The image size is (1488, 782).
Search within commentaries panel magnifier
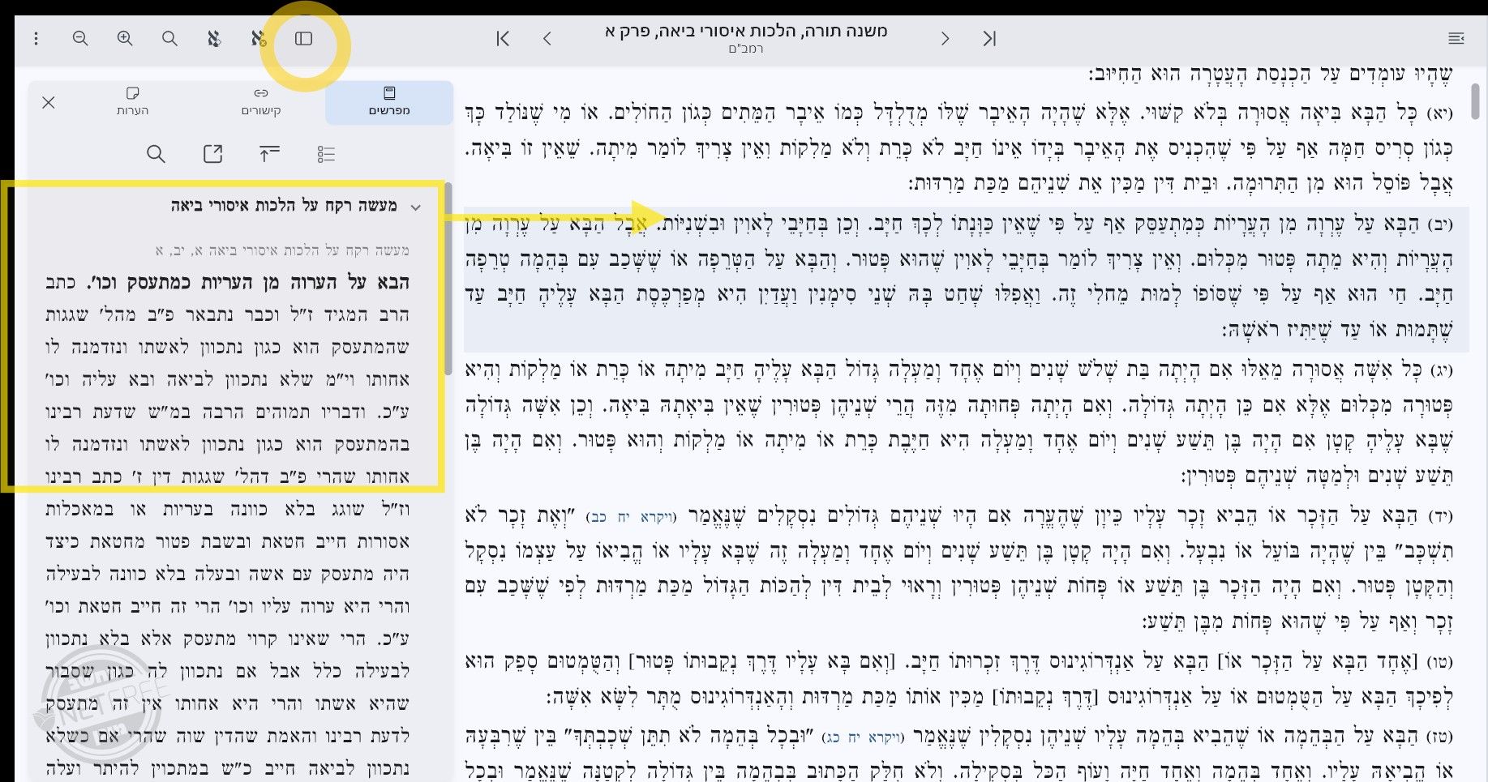tap(156, 154)
